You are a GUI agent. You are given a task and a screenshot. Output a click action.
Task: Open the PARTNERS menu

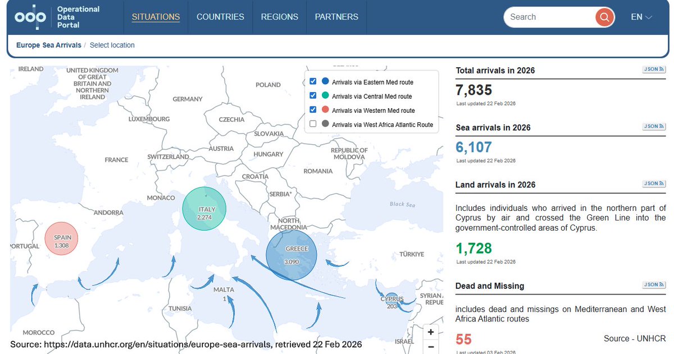point(336,17)
